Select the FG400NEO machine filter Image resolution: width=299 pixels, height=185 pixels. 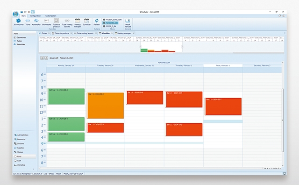coord(111,23)
